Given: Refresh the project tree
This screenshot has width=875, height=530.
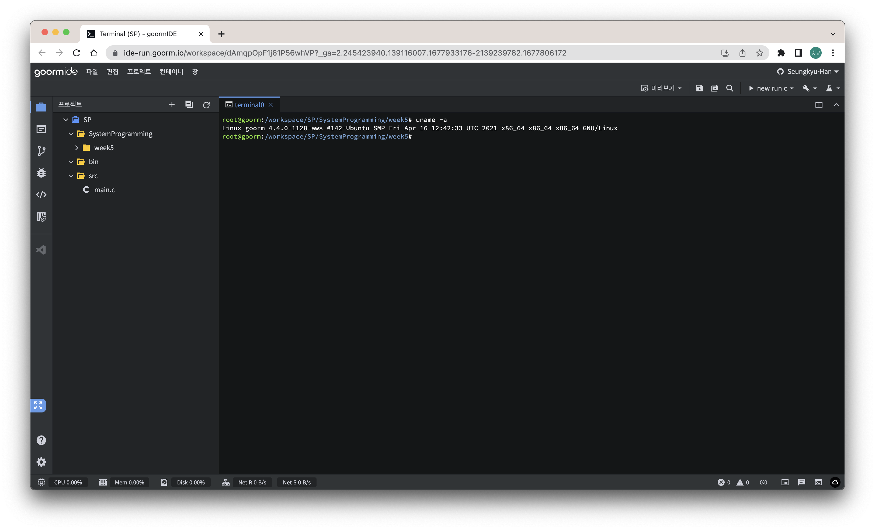Looking at the screenshot, I should (x=206, y=105).
